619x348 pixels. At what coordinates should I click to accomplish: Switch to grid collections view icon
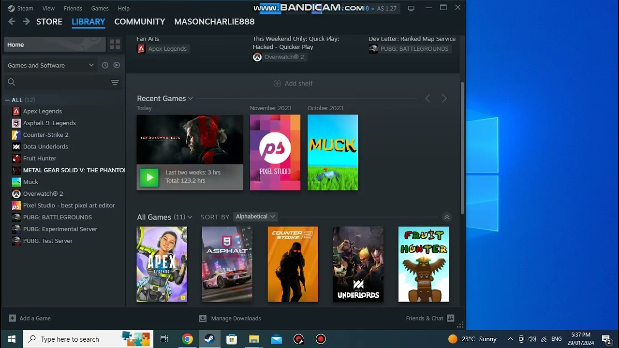tap(115, 44)
